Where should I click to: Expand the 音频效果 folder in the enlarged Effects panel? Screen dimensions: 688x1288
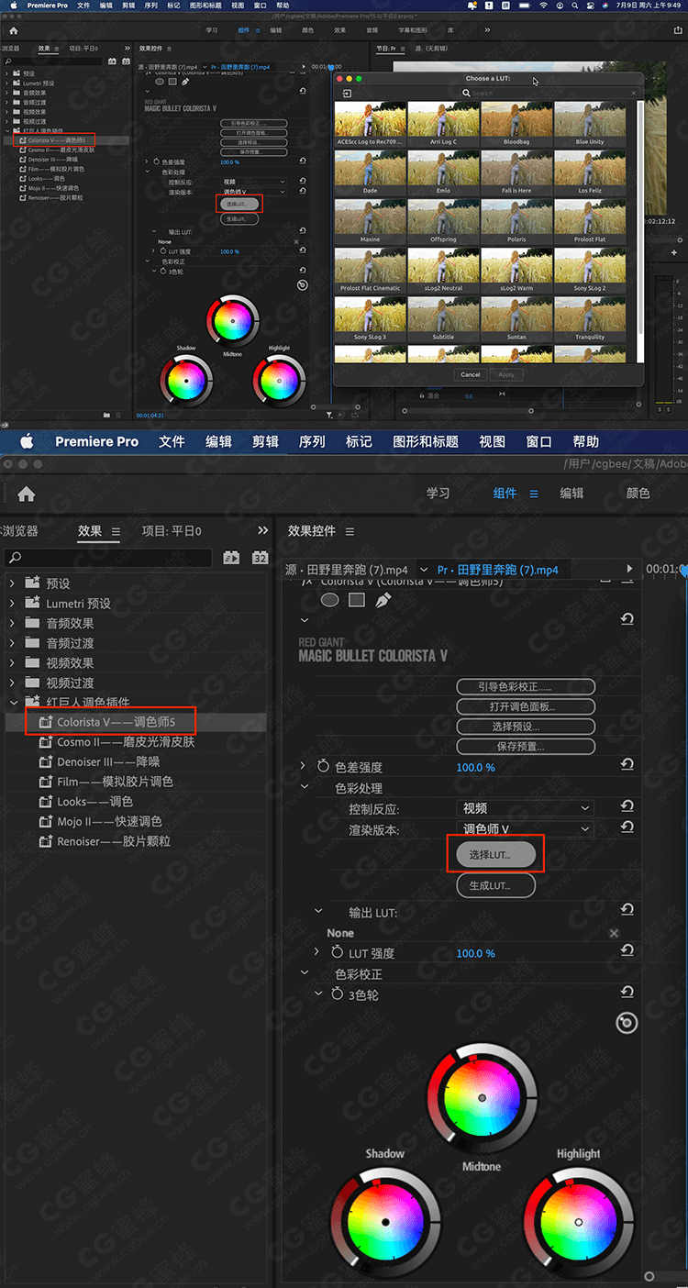tap(12, 623)
